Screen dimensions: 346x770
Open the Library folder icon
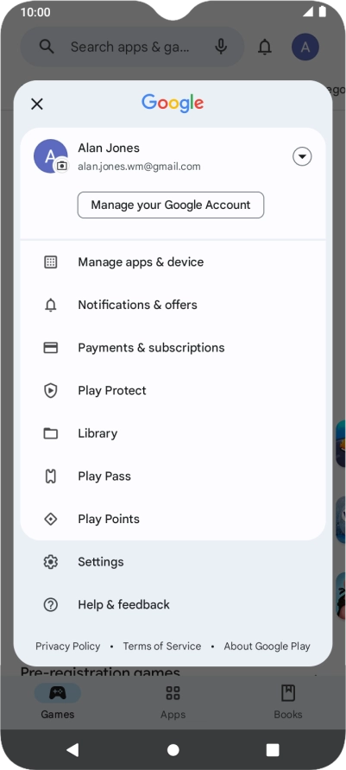(x=51, y=433)
